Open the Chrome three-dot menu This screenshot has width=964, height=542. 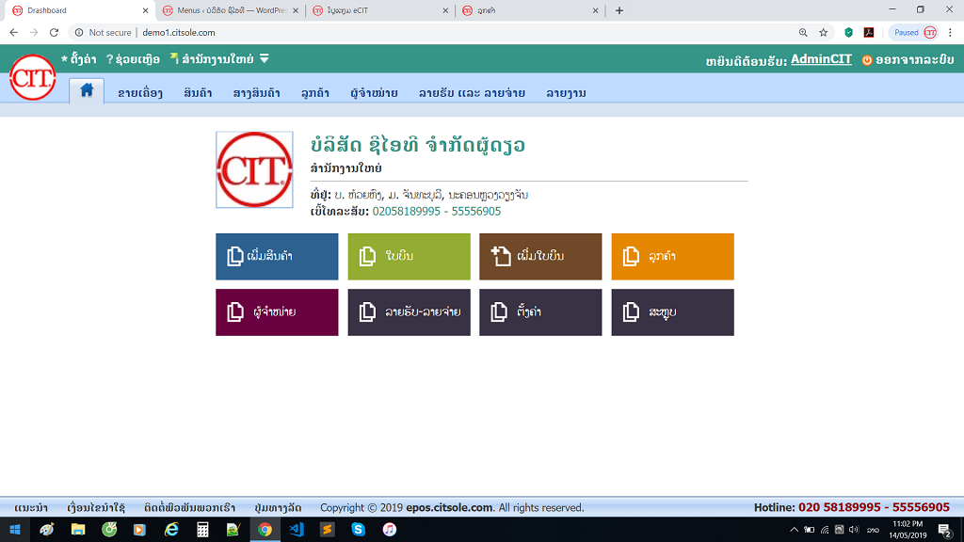pyautogui.click(x=951, y=33)
